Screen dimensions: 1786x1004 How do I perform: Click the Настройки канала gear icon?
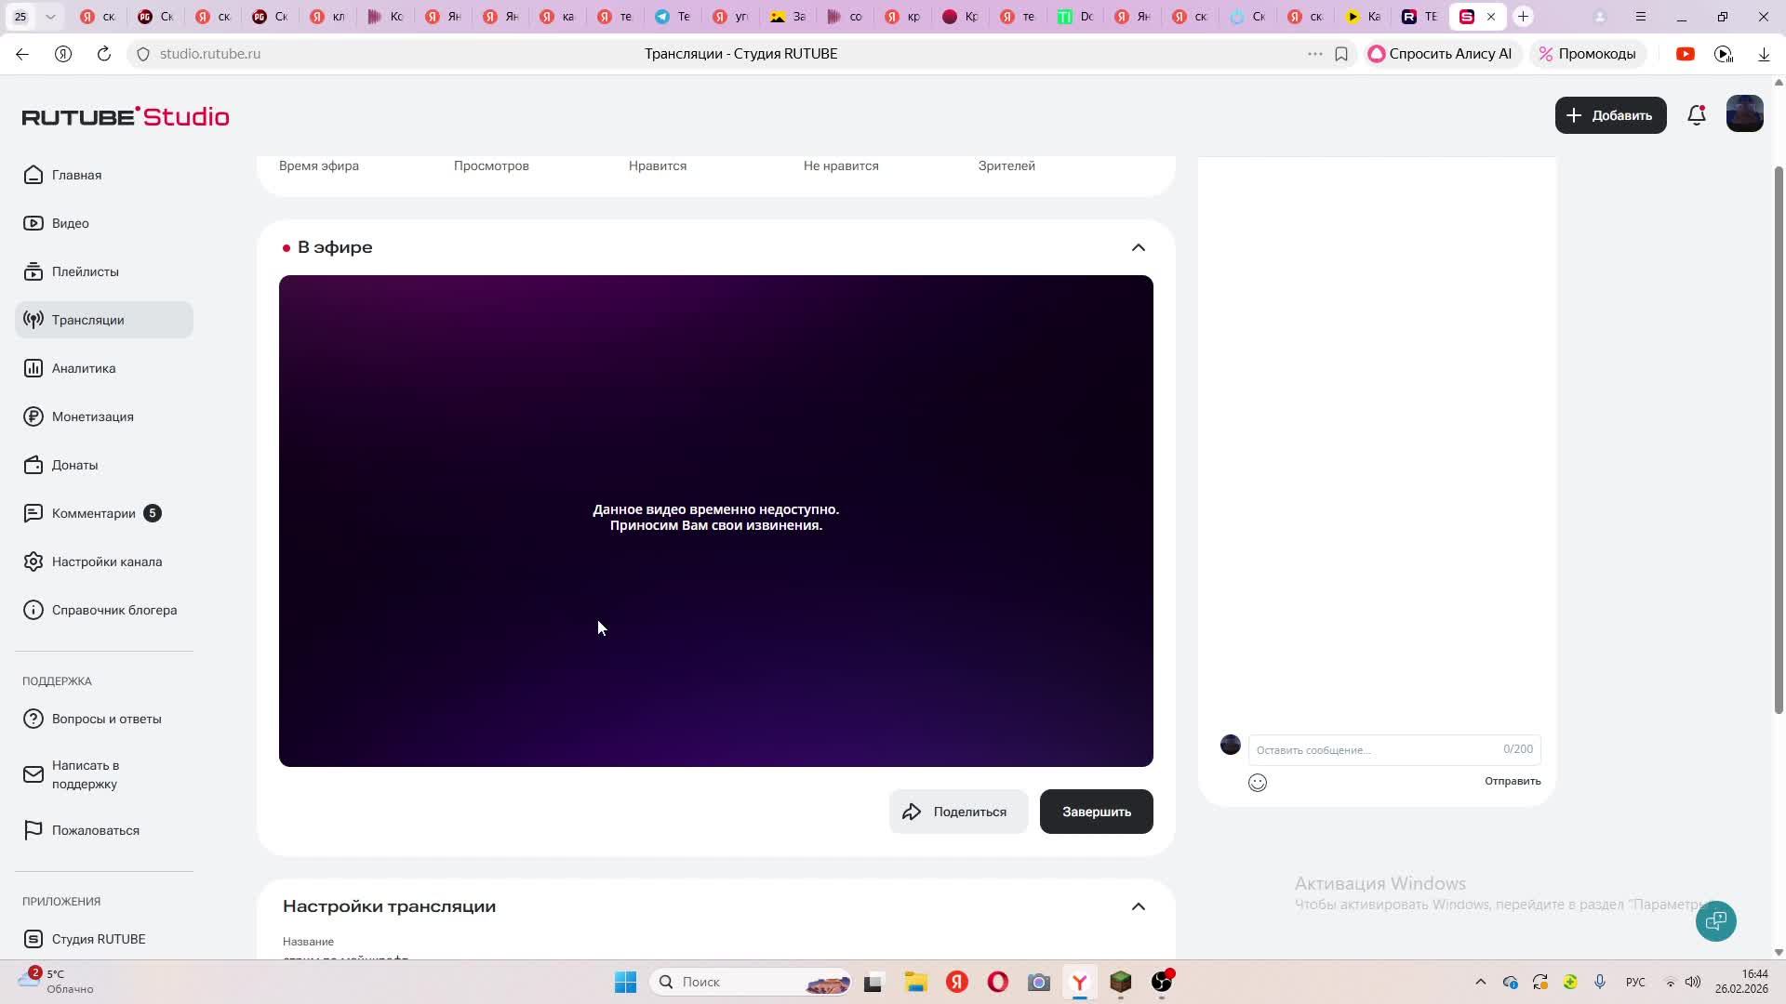point(33,561)
